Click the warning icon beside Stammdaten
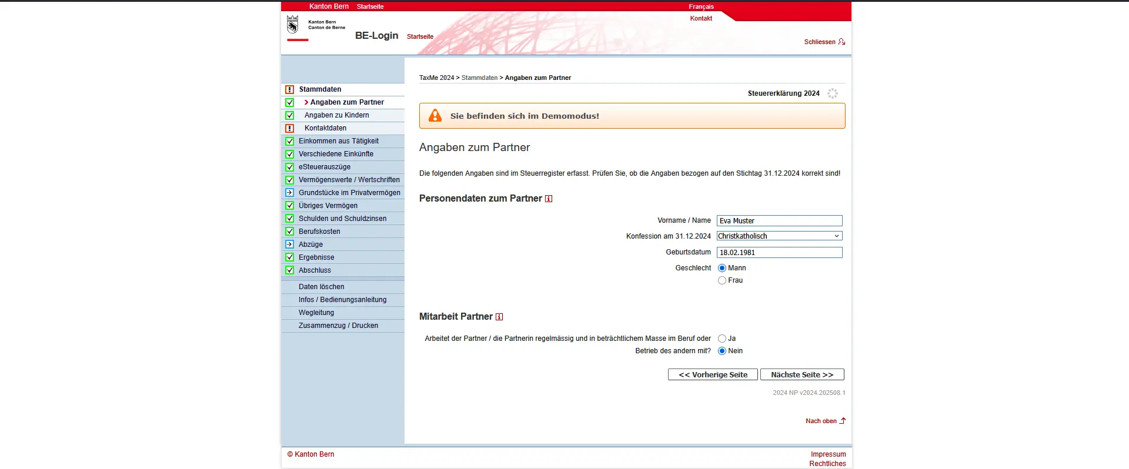The height and width of the screenshot is (469, 1129). (289, 90)
